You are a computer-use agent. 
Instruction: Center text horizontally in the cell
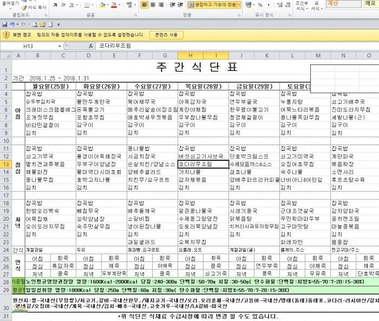pyautogui.click(x=153, y=5)
